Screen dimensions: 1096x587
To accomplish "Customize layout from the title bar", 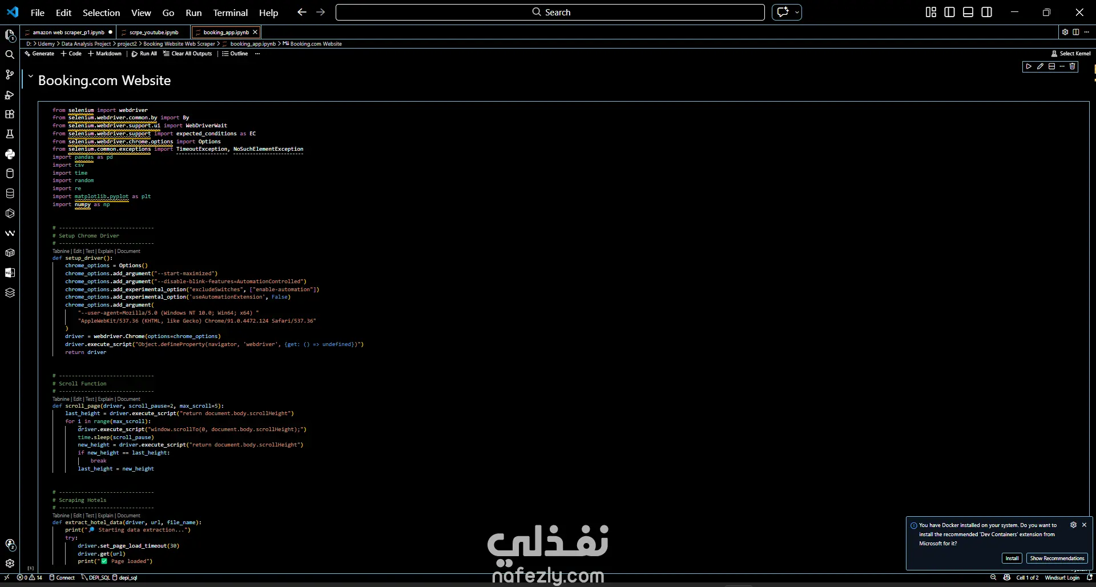I will [x=931, y=12].
